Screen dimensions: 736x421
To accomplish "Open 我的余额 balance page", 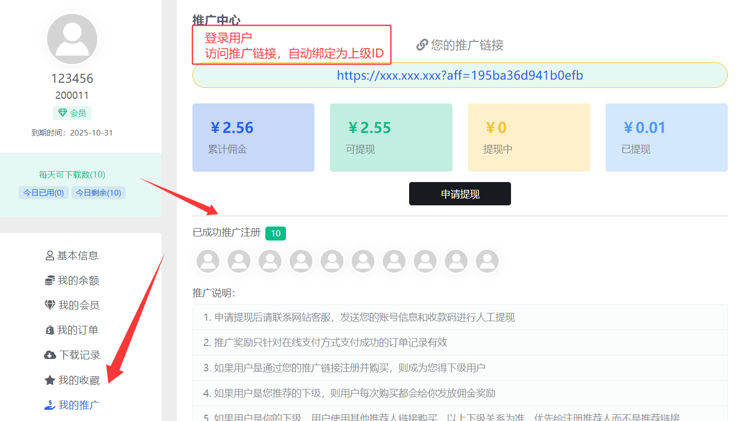I will tap(72, 280).
